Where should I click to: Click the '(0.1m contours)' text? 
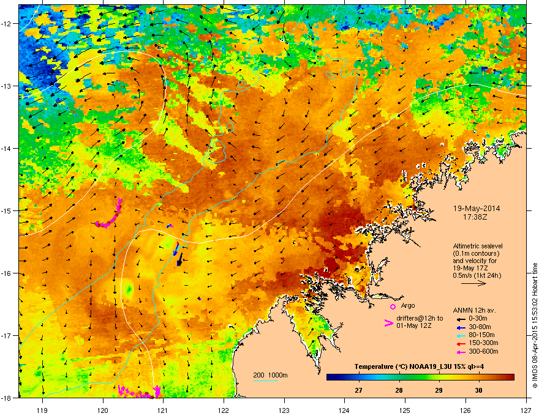pos(476,254)
